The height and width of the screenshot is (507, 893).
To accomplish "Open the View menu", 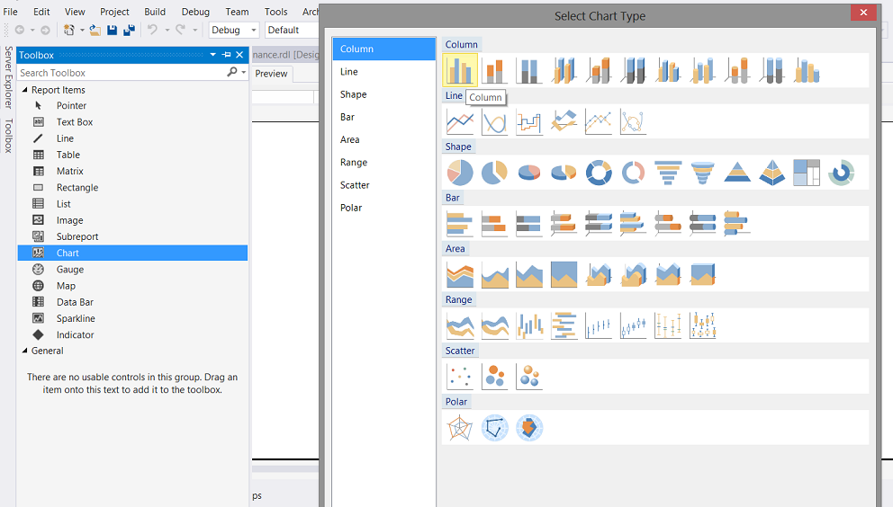I will point(75,12).
